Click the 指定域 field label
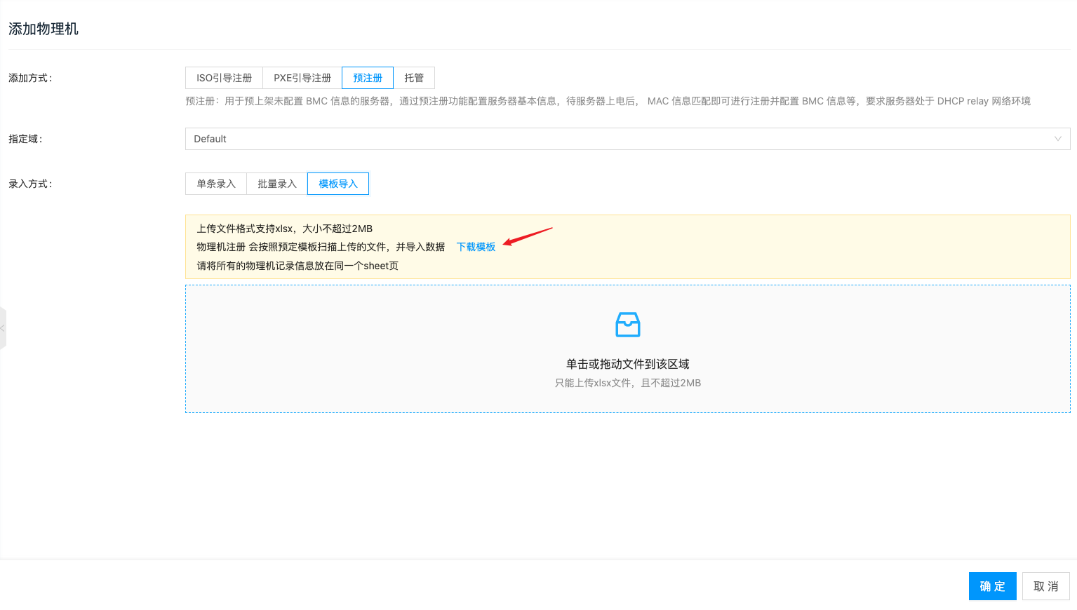The width and height of the screenshot is (1077, 610). tap(25, 139)
